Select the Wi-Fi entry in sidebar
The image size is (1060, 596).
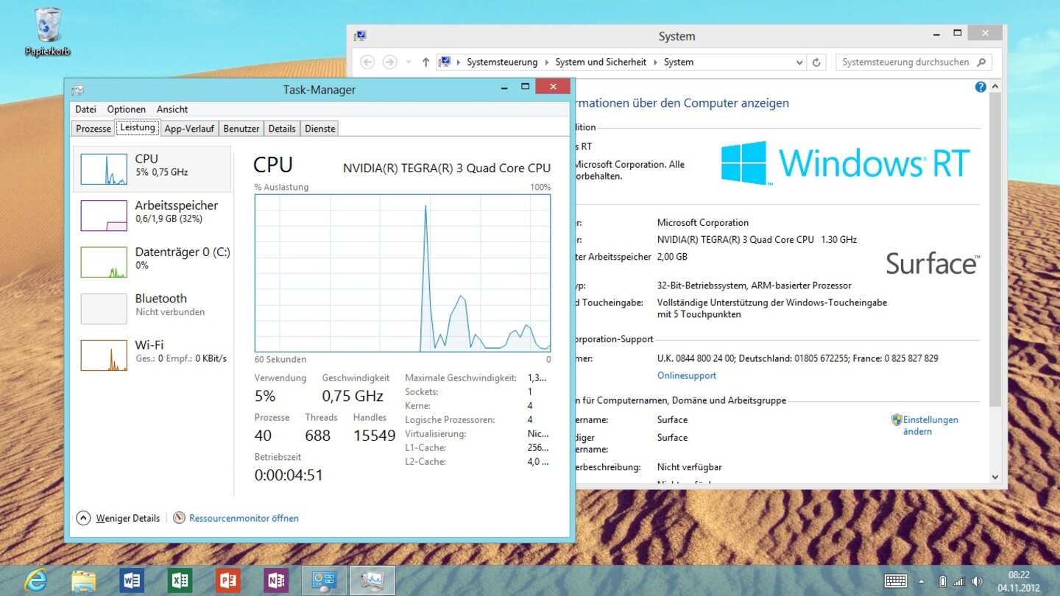click(x=152, y=355)
